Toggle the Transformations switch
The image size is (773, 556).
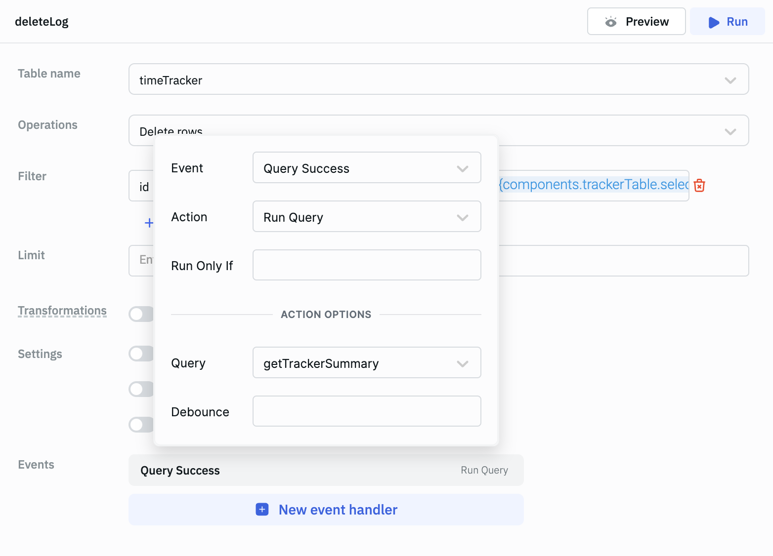click(140, 314)
